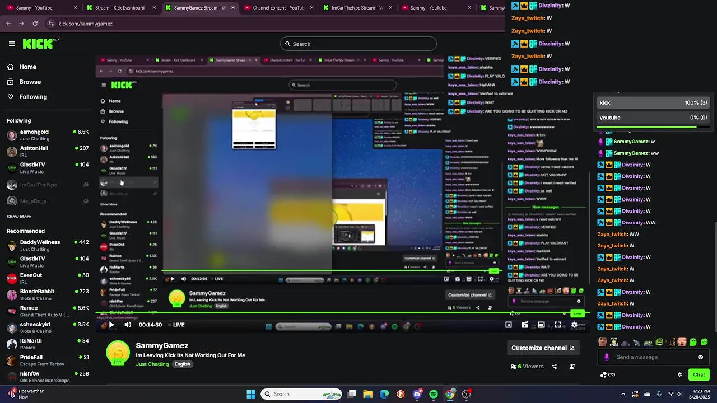Open AshtonHall channel in Following list
The width and height of the screenshot is (717, 403).
point(47,151)
